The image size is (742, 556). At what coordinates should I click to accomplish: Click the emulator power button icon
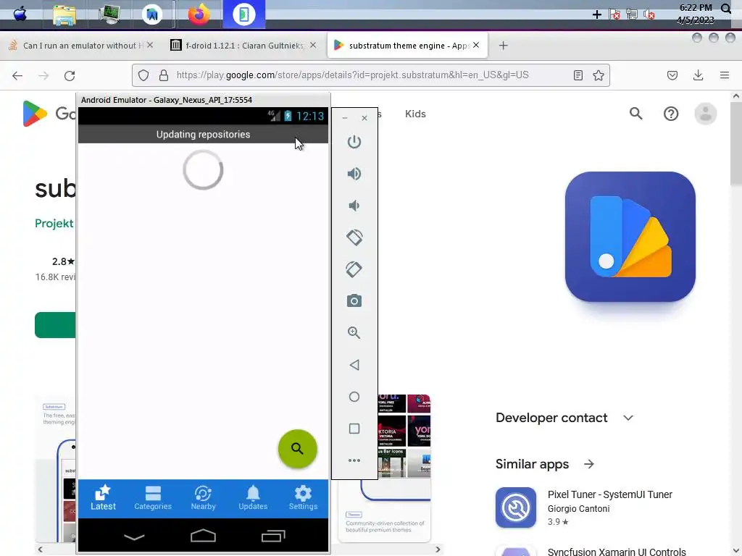click(354, 142)
